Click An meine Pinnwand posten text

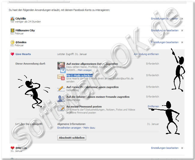84,107
